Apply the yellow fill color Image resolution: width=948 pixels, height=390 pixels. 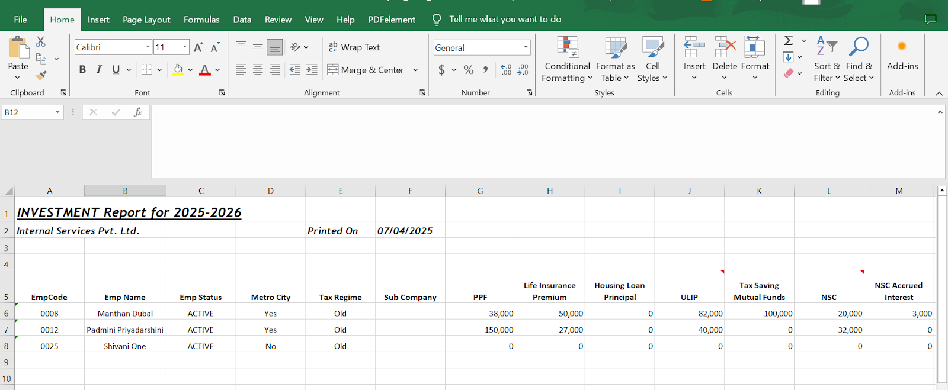pos(178,70)
